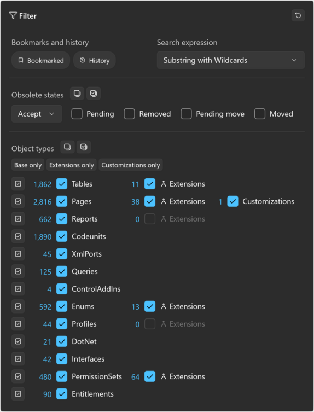Click the select-only icon beside Tables

[x=18, y=184]
